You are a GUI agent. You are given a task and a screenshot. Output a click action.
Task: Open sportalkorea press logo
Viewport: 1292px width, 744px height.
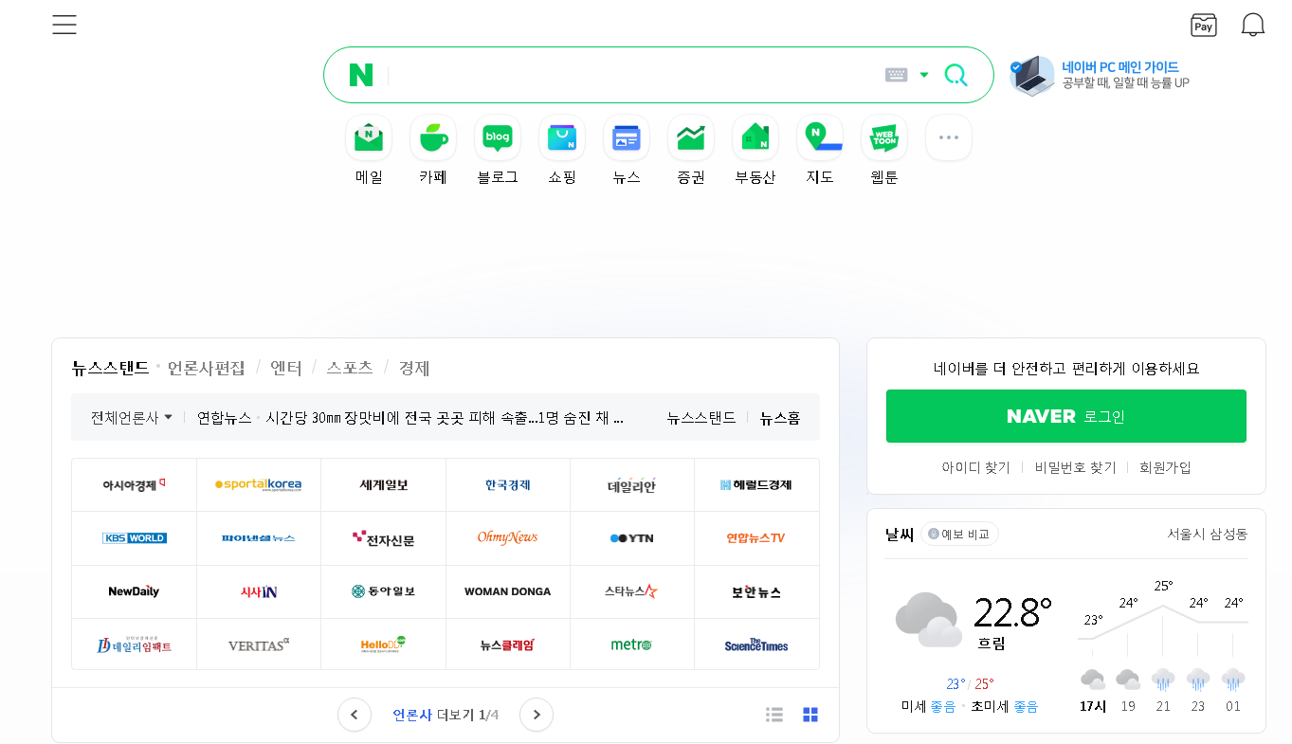(259, 484)
